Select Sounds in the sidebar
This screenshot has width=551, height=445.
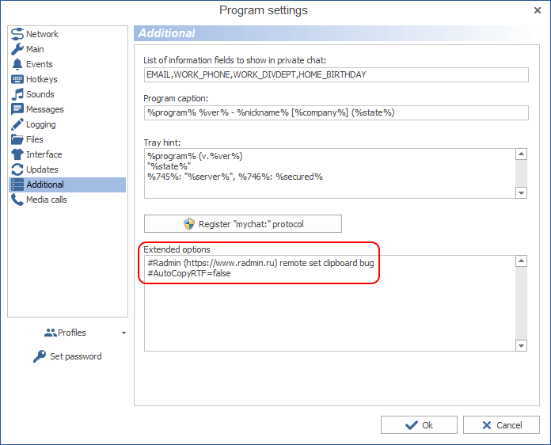point(40,94)
